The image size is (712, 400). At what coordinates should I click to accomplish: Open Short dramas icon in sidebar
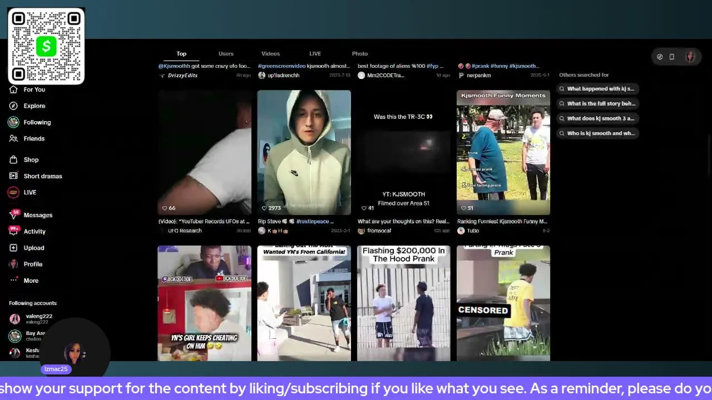13,176
